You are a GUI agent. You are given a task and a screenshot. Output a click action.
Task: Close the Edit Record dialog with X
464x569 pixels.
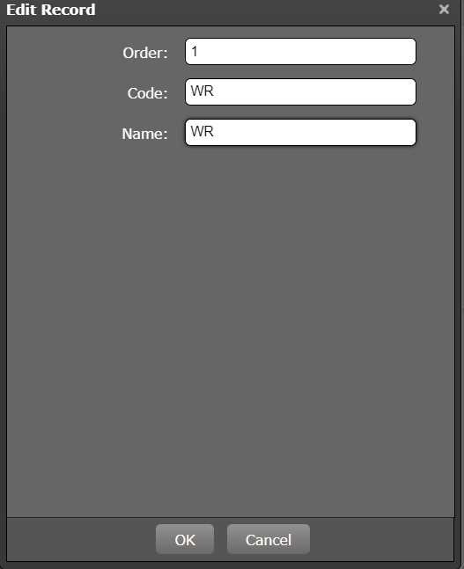coord(444,9)
